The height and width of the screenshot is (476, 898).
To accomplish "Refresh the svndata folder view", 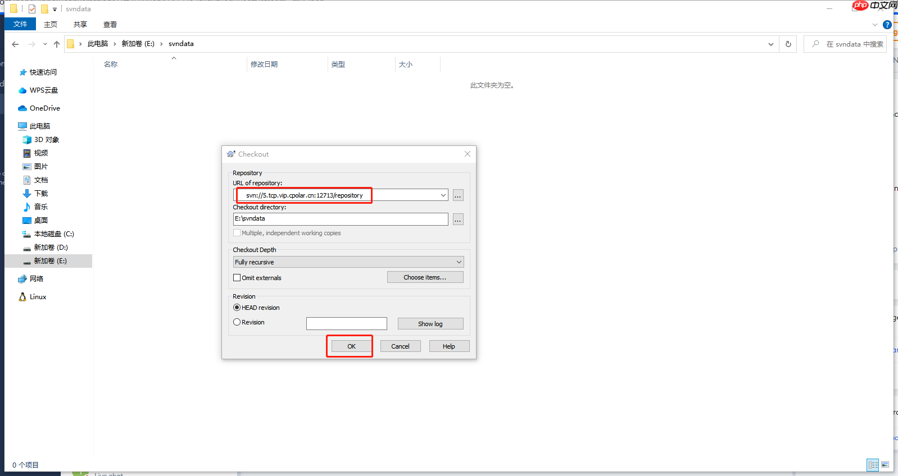I will click(x=788, y=44).
